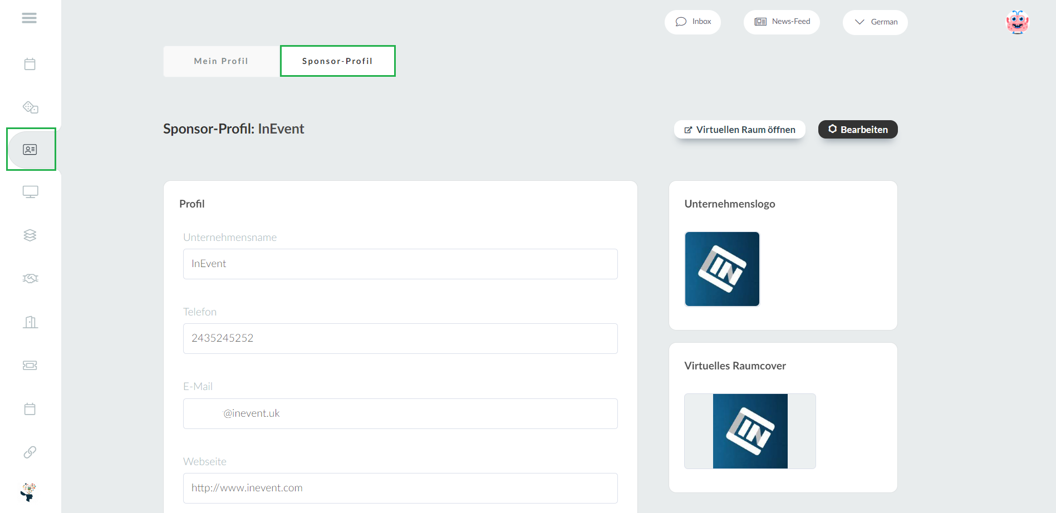The width and height of the screenshot is (1056, 513).
Task: Open the News-Feed
Action: click(x=782, y=22)
